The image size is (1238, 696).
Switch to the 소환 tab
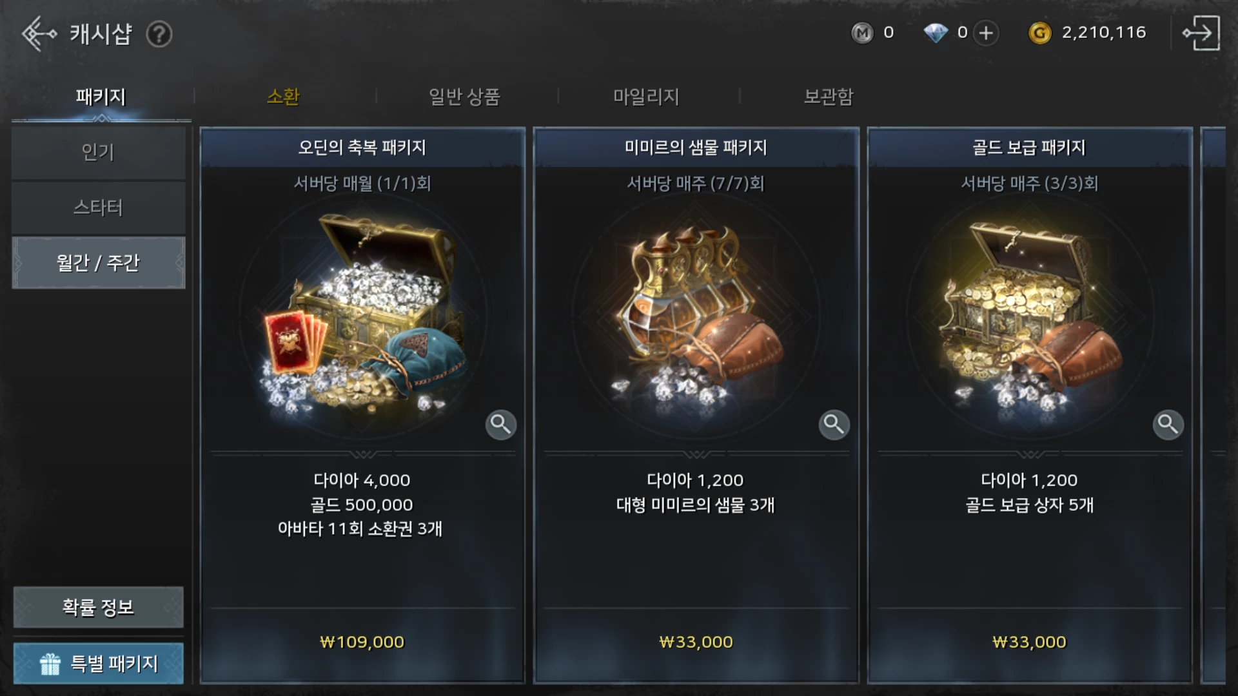[283, 97]
